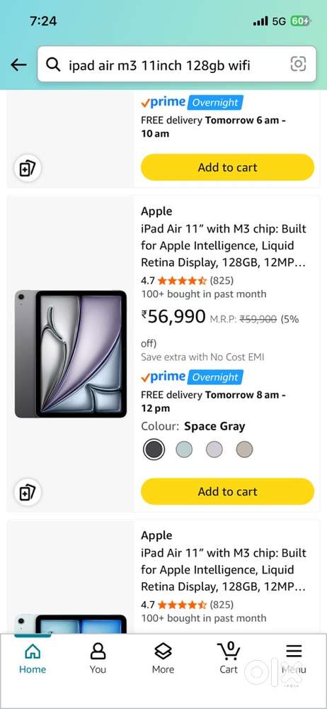Open the Space Gray iPad product image
Screen dimensions: 327x709
pos(71,354)
